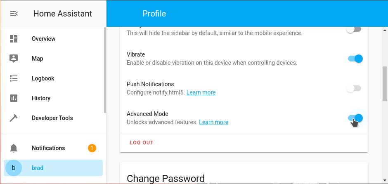Click the History chart icon
388x184 pixels.
click(14, 98)
